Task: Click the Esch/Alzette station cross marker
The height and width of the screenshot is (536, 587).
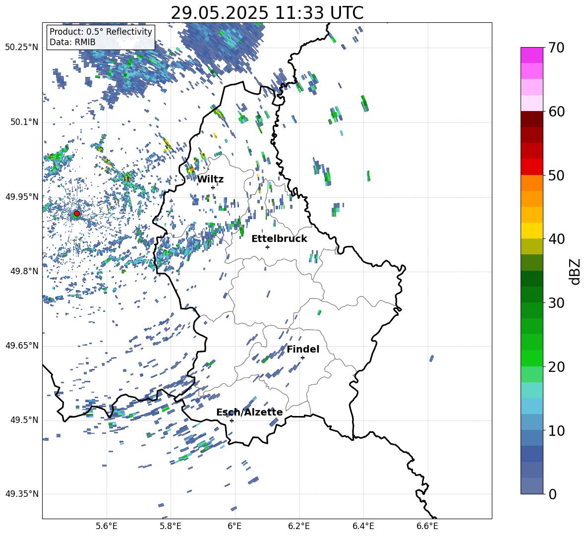Action: tap(232, 420)
